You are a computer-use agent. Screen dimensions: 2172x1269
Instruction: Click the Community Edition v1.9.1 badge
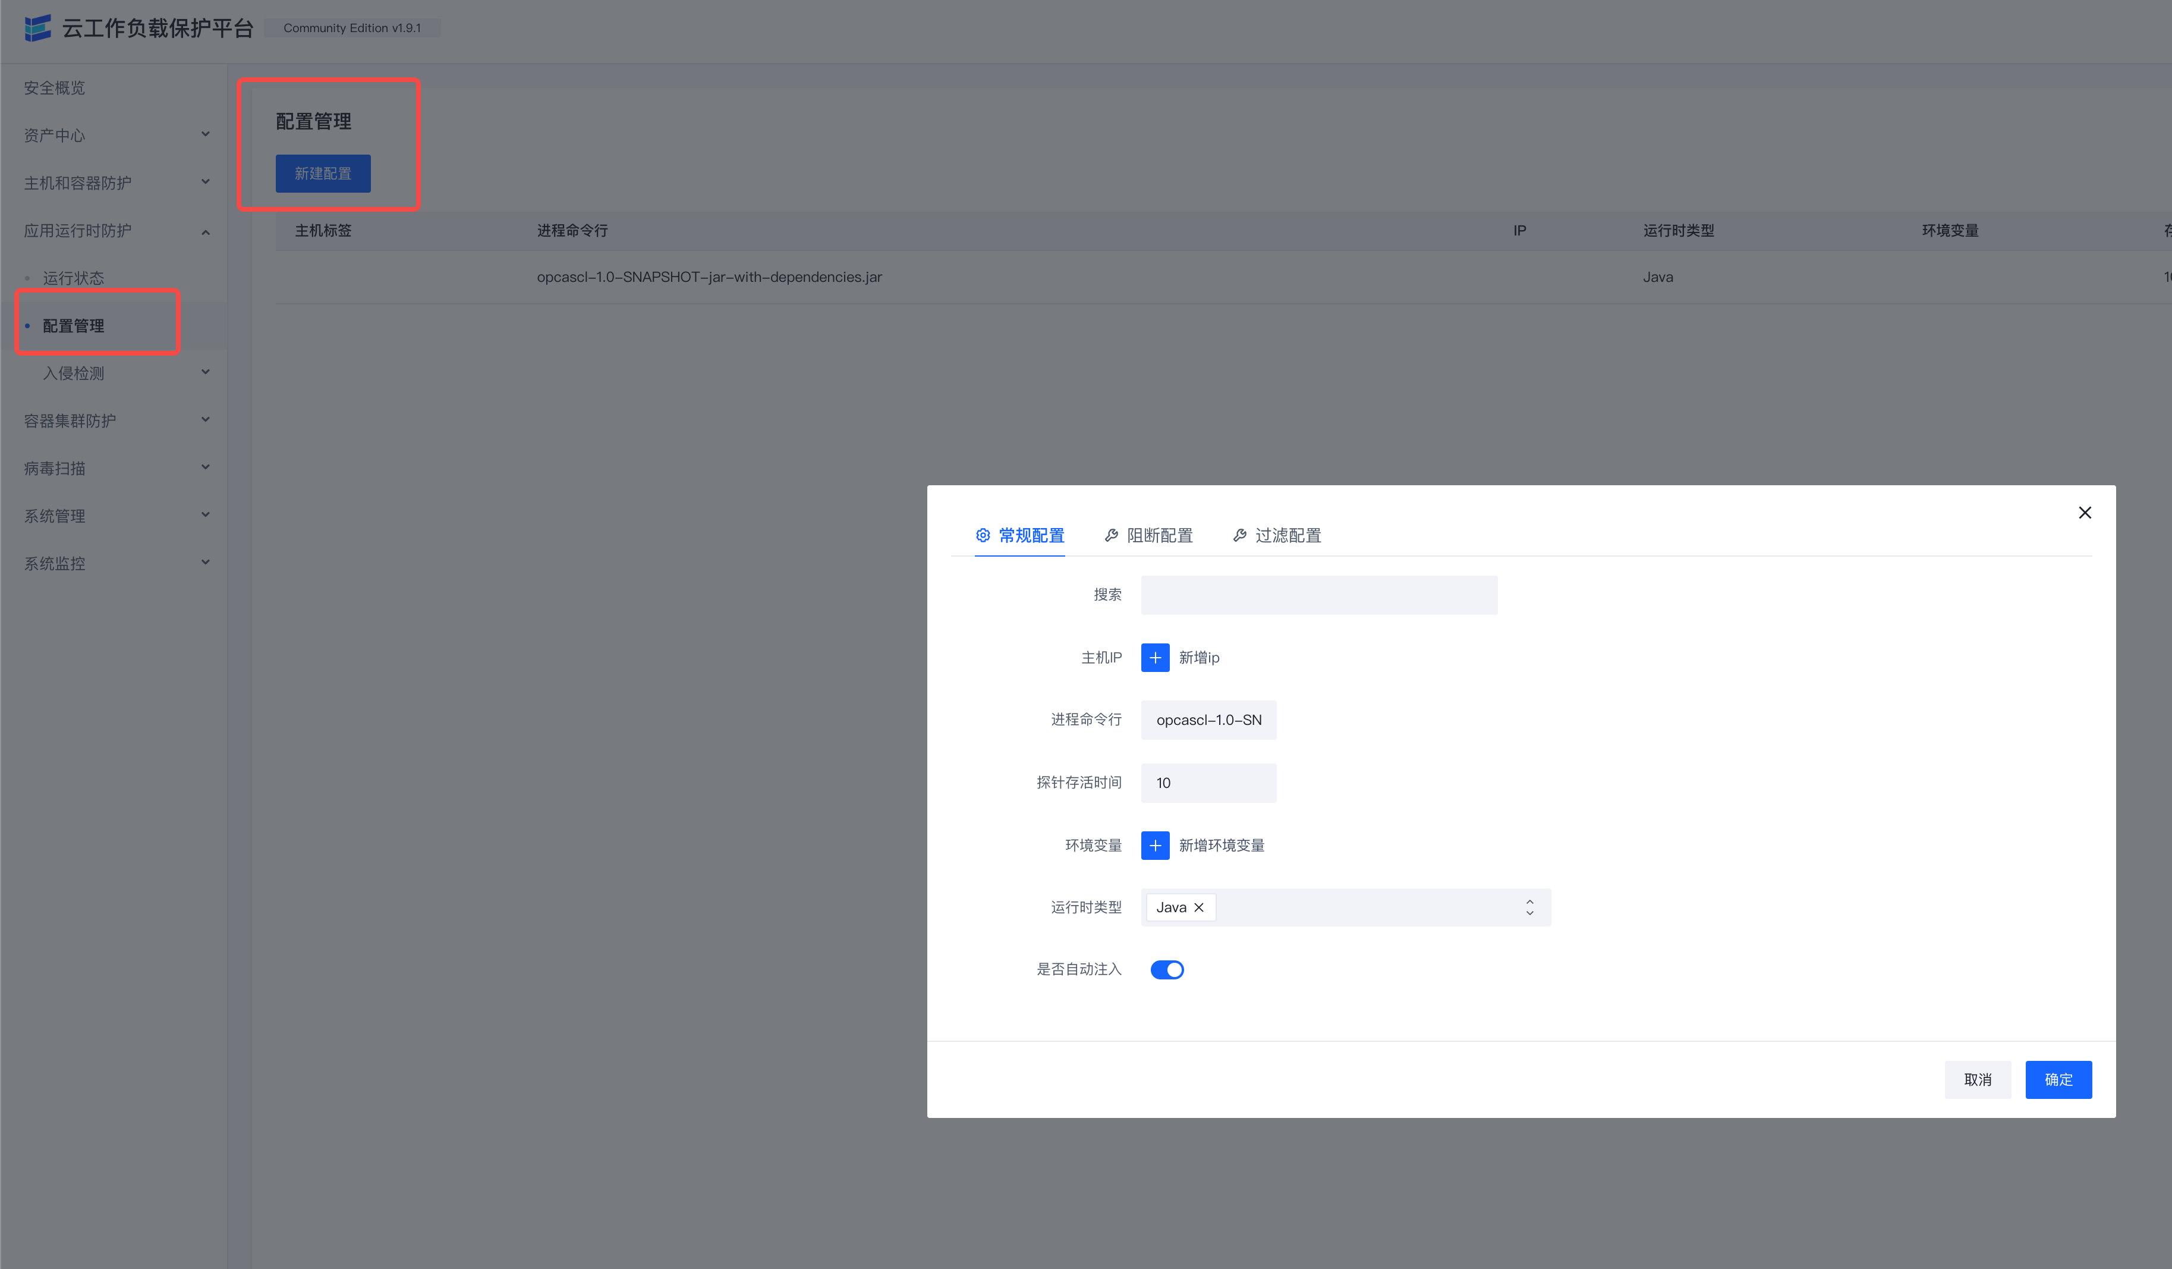pos(352,27)
